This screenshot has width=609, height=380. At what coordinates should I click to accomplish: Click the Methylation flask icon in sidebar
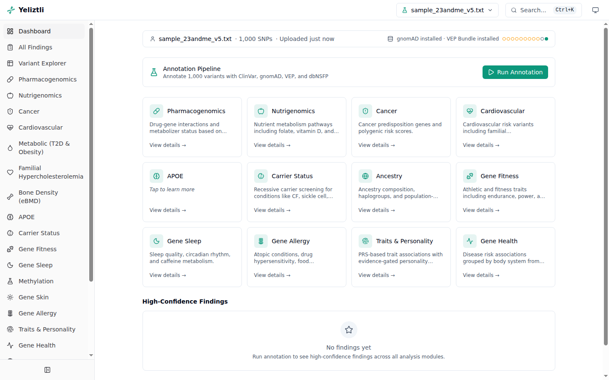pyautogui.click(x=10, y=281)
